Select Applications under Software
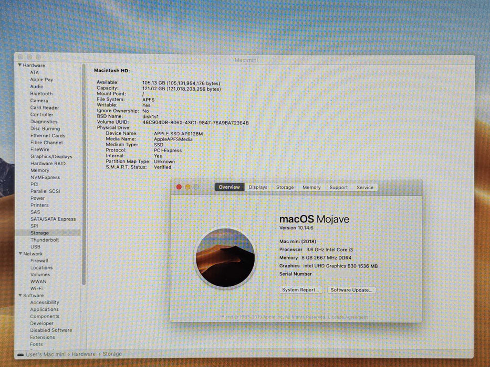Screen dimensions: 490x367 click(x=44, y=309)
